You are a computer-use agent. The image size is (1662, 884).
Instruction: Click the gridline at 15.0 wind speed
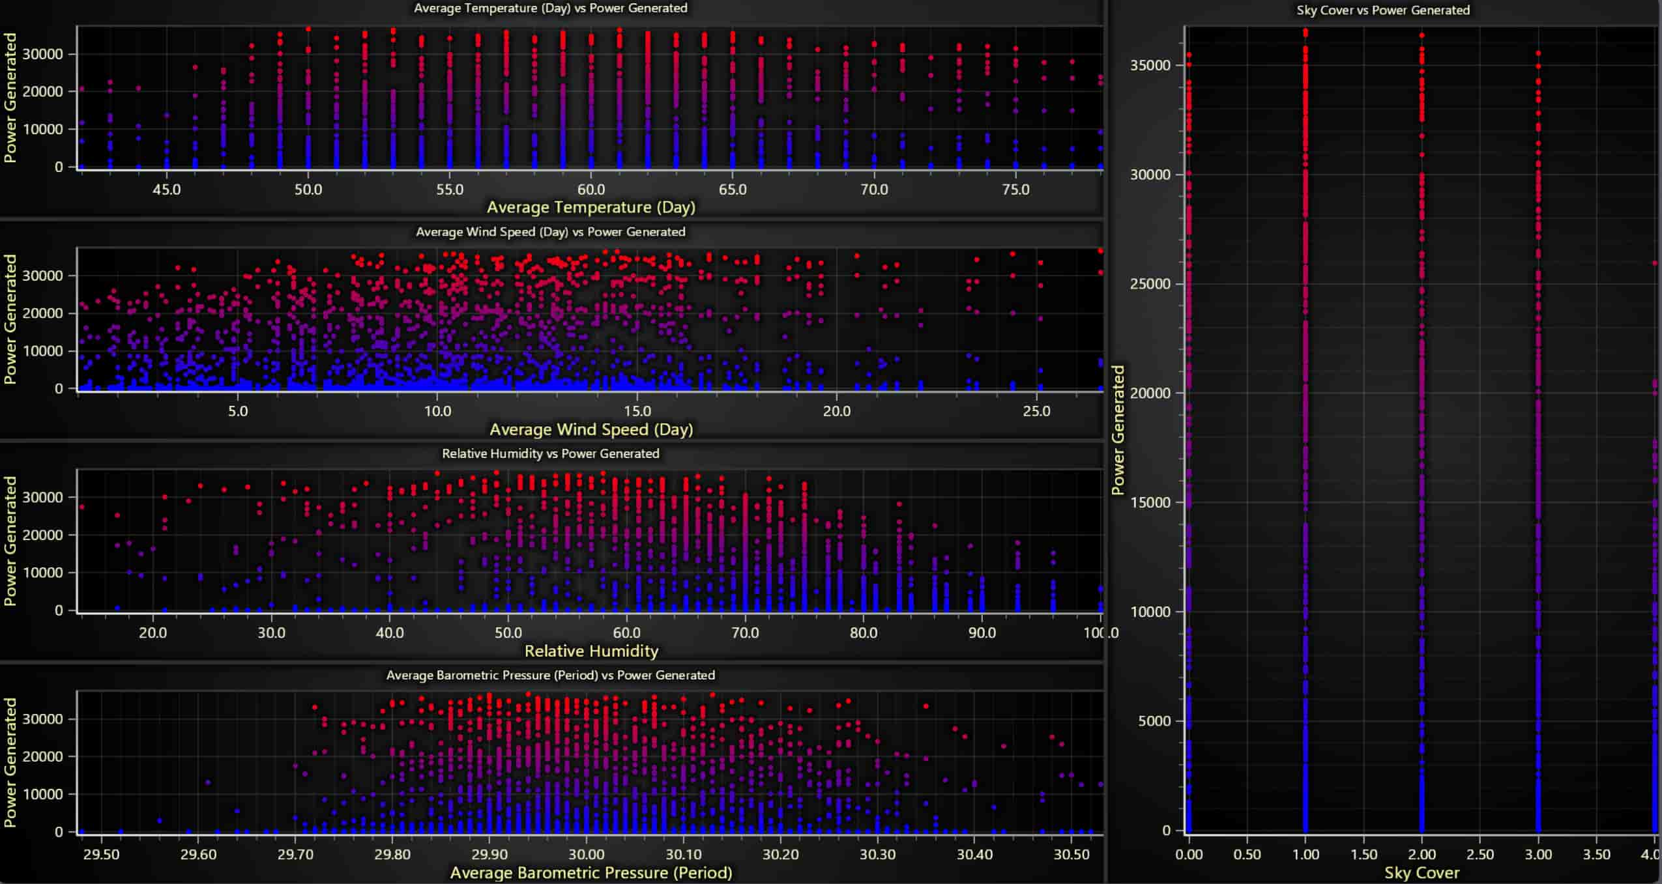click(x=637, y=326)
